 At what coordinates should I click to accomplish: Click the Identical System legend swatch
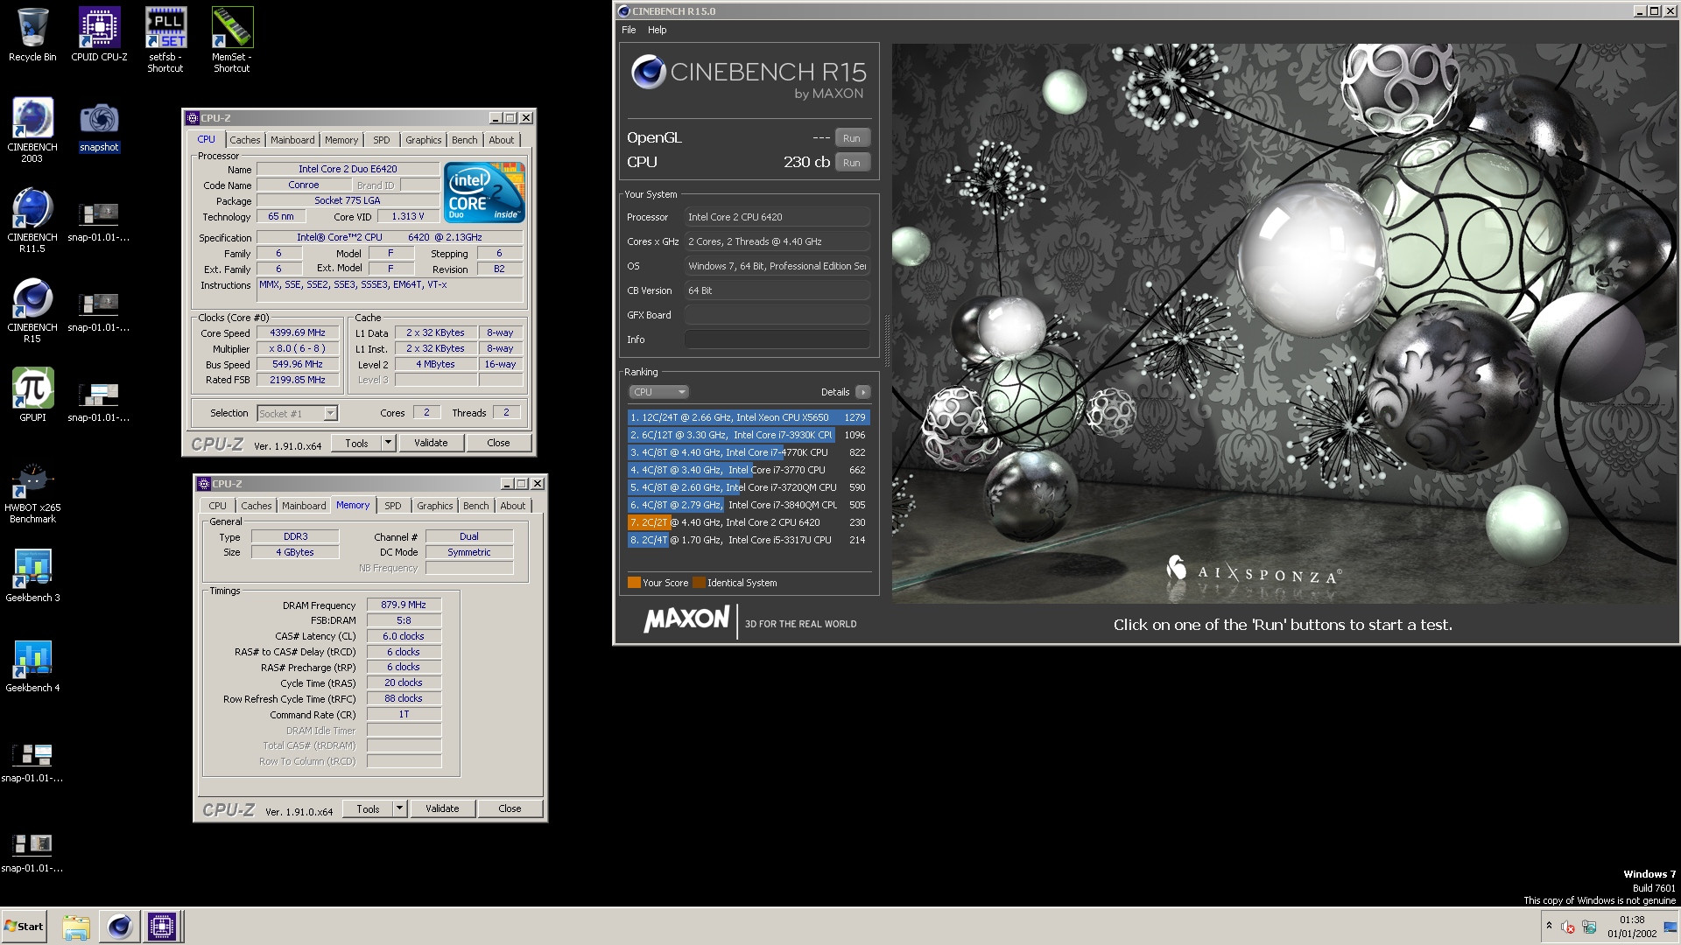point(699,583)
